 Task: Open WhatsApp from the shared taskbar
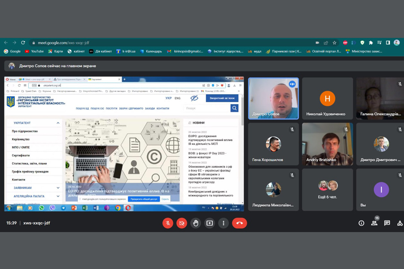[x=41, y=208]
